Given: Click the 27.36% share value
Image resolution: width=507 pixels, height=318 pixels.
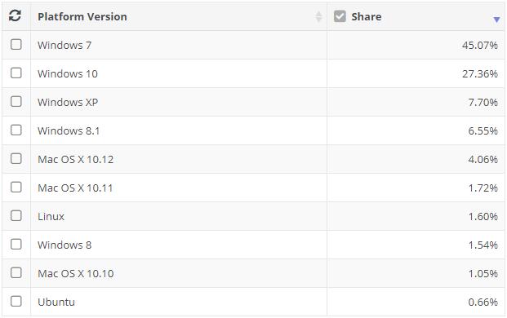Looking at the screenshot, I should pyautogui.click(x=479, y=74).
